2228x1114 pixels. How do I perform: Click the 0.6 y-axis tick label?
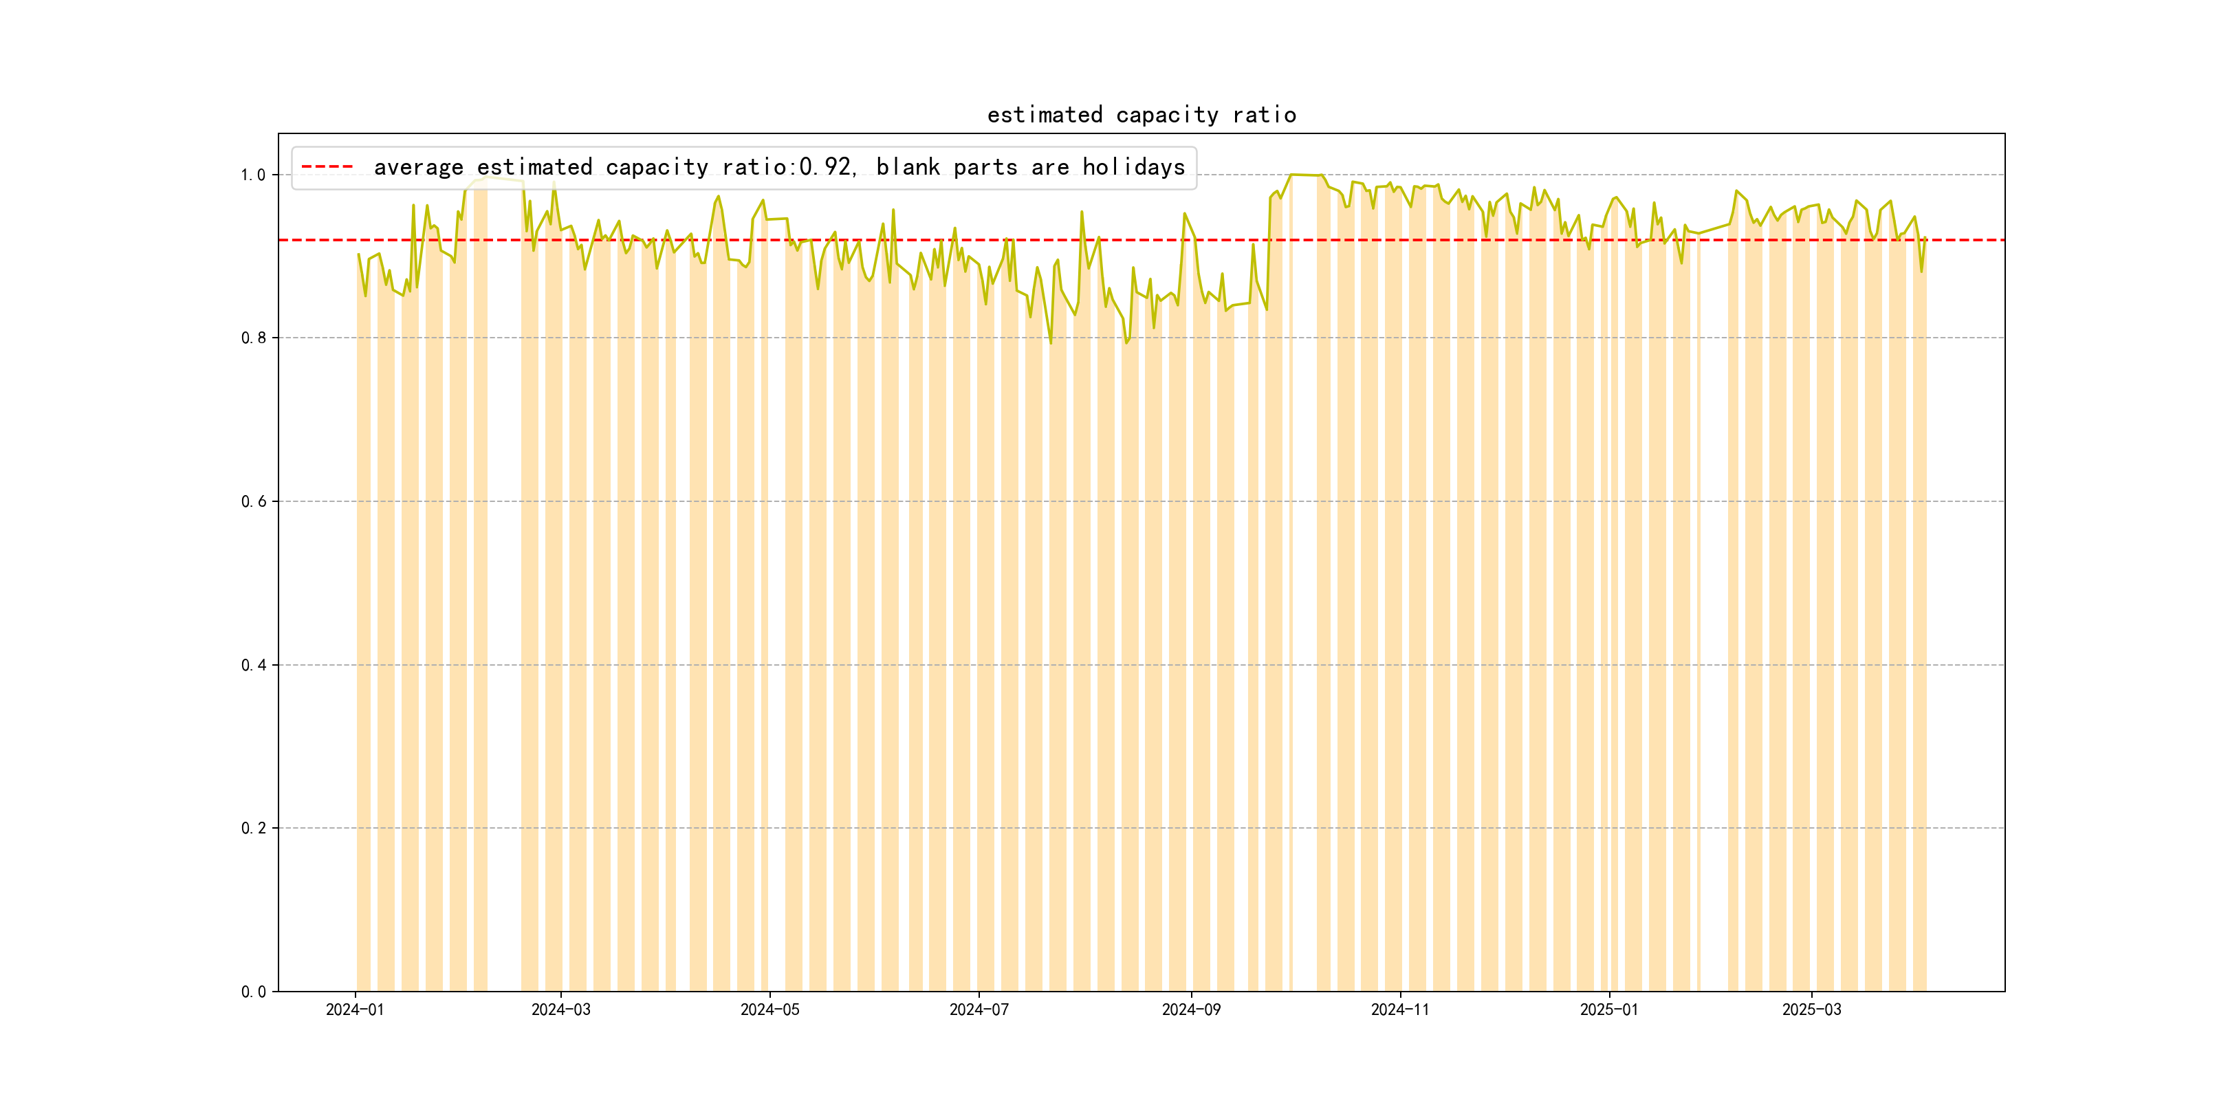pyautogui.click(x=252, y=502)
